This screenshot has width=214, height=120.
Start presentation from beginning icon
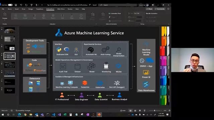pos(31,5)
